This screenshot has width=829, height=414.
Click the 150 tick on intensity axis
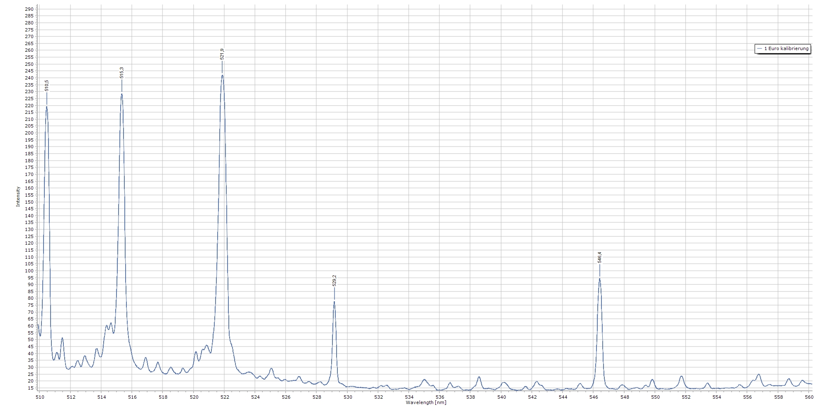[29, 202]
